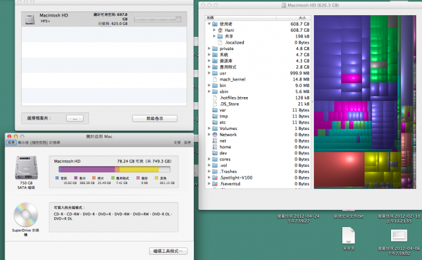The width and height of the screenshot is (422, 260).
Task: Click the blue audio legend swatch
Action: 57,178
